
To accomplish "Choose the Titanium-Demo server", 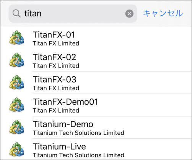I will (96, 128).
